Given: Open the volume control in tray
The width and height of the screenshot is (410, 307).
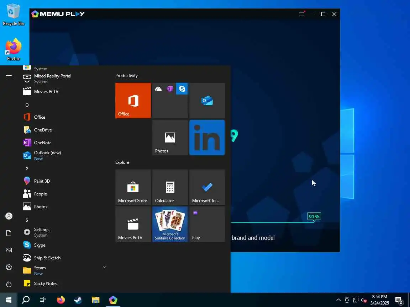Looking at the screenshot, I should (x=364, y=300).
